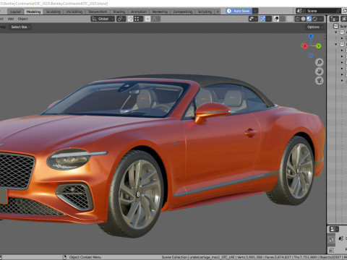Click the X axis on navigation gizmo
Image resolution: width=347 pixels, height=260 pixels.
(304, 45)
